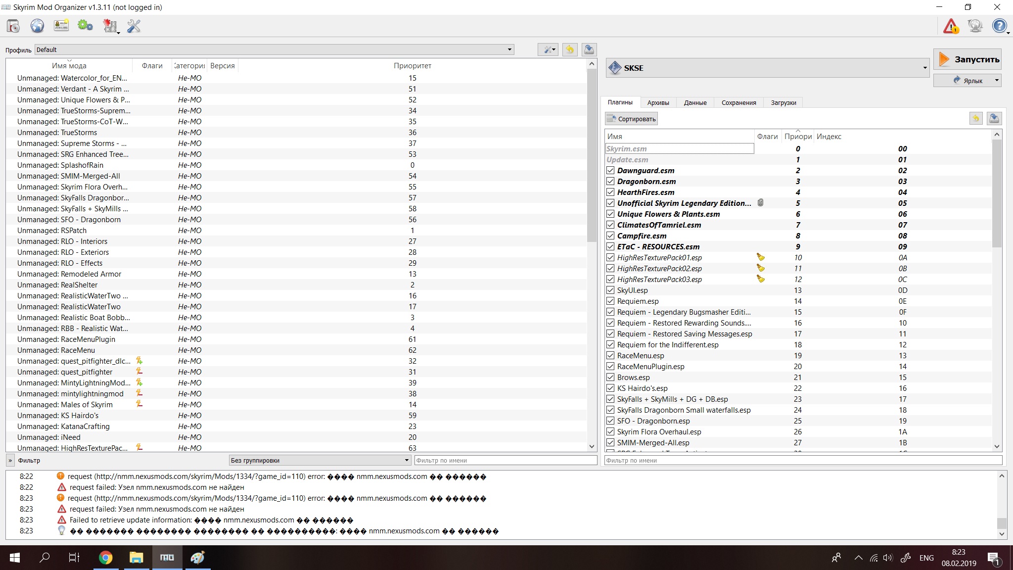The width and height of the screenshot is (1013, 570).
Task: Open Windows taskbar search
Action: (45, 558)
